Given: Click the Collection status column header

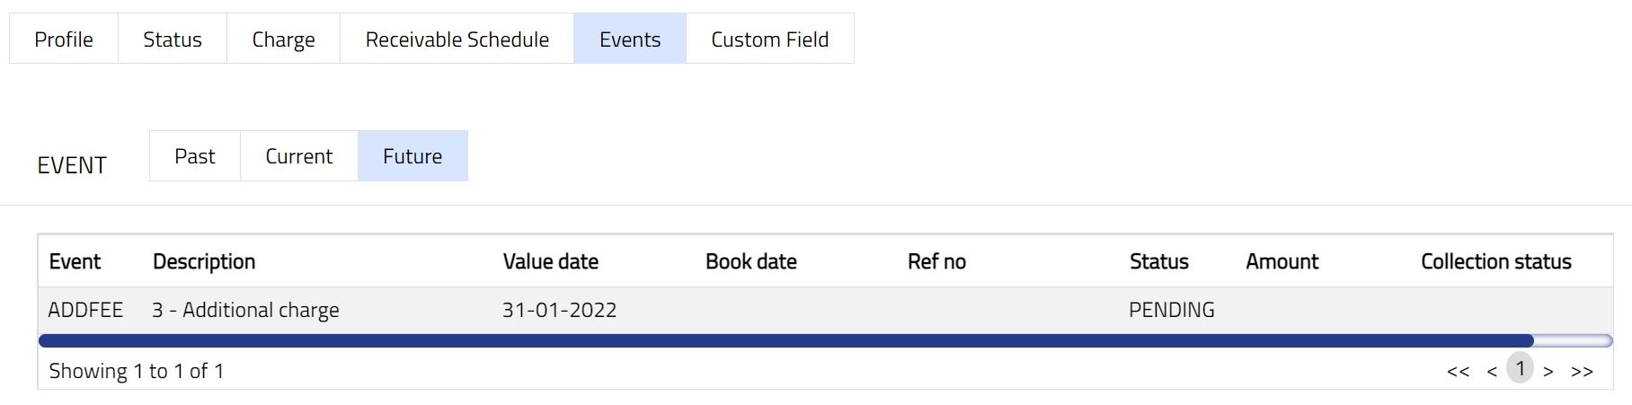Looking at the screenshot, I should click(1495, 261).
